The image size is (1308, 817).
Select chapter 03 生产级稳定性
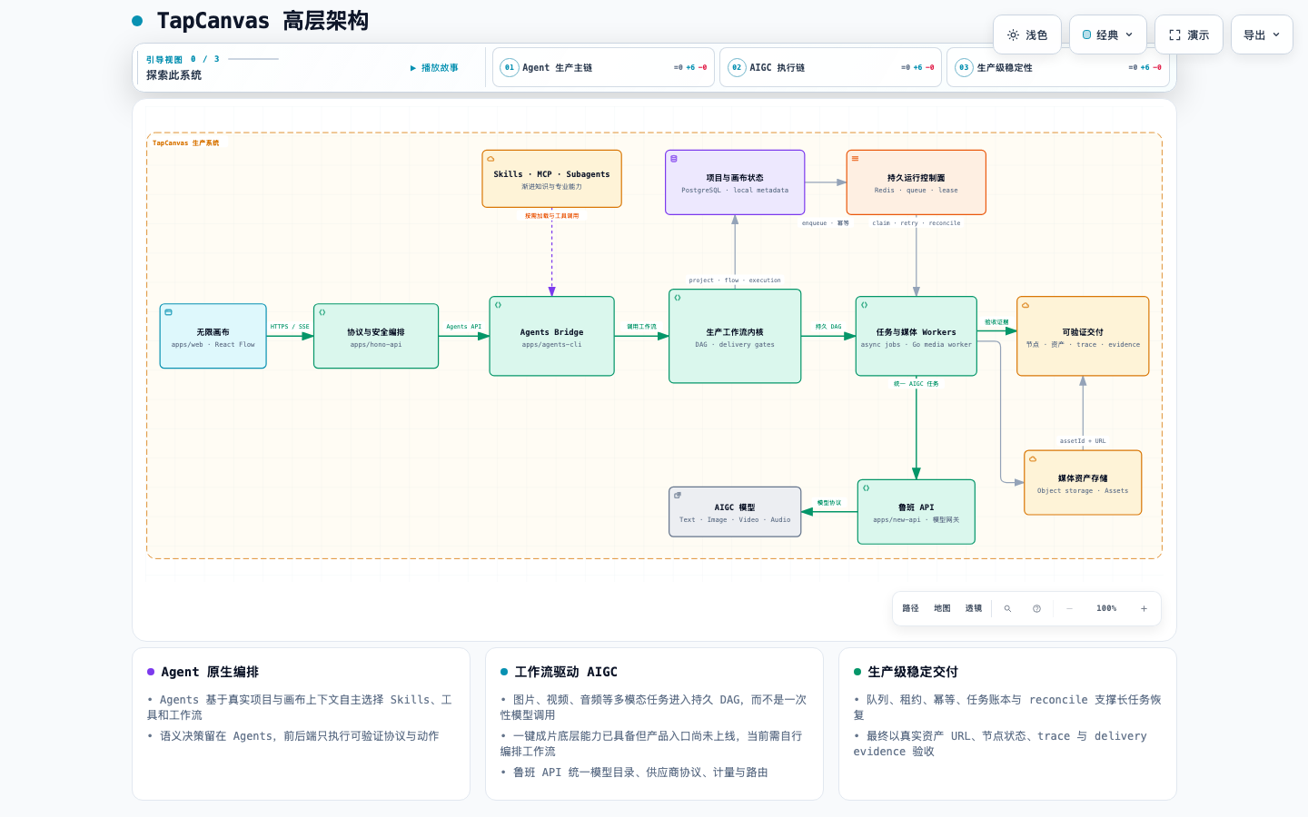pyautogui.click(x=1058, y=67)
